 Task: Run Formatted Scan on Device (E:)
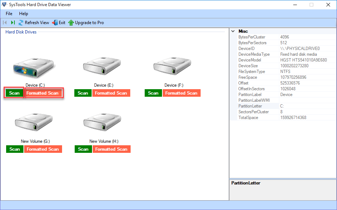coord(111,93)
